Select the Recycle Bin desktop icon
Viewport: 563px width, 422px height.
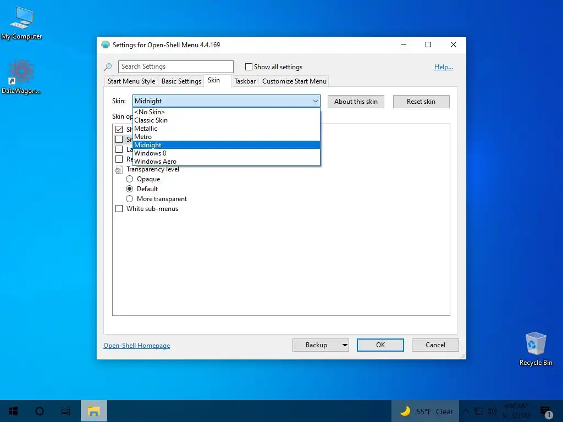pos(536,349)
